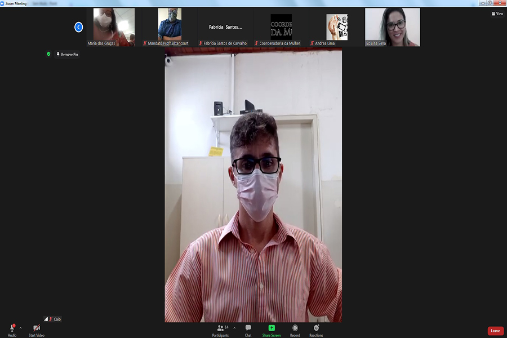This screenshot has height=338, width=507.
Task: Click Remove Pin to unpin video
Action: click(x=68, y=54)
